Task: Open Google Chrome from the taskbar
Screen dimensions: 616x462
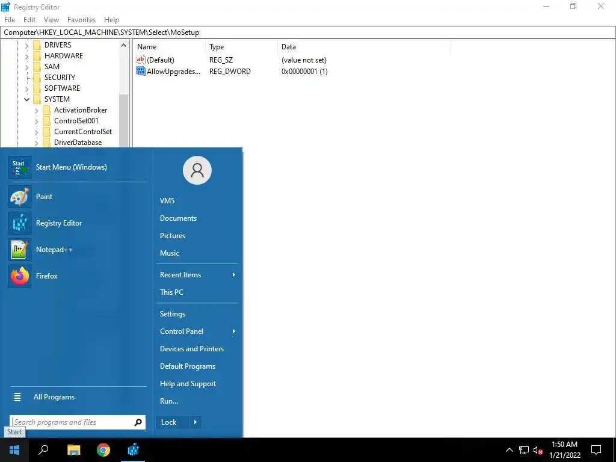Action: 103,450
